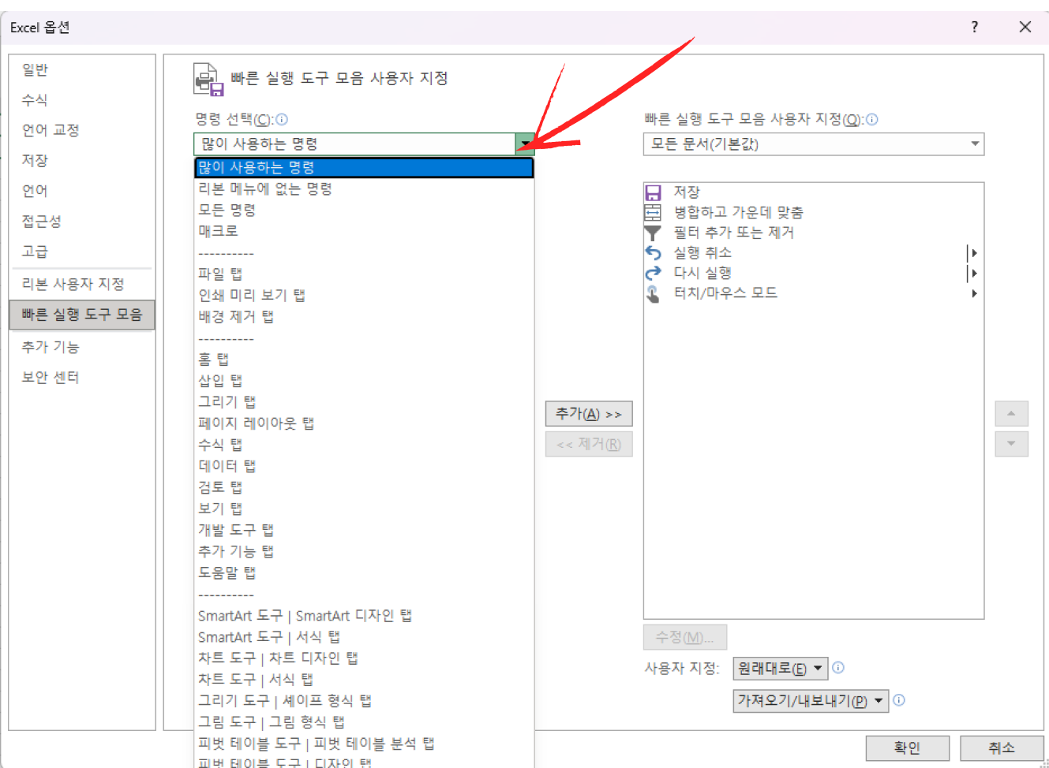Expand the 실행 취소 submenu arrow
Viewport: 1049px width, 768px height.
(x=974, y=253)
